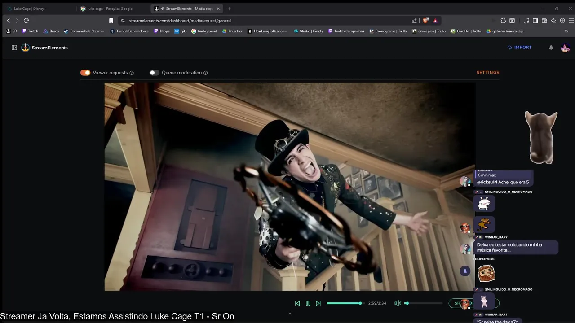Open gatinho branco clip bookmark

coord(504,31)
